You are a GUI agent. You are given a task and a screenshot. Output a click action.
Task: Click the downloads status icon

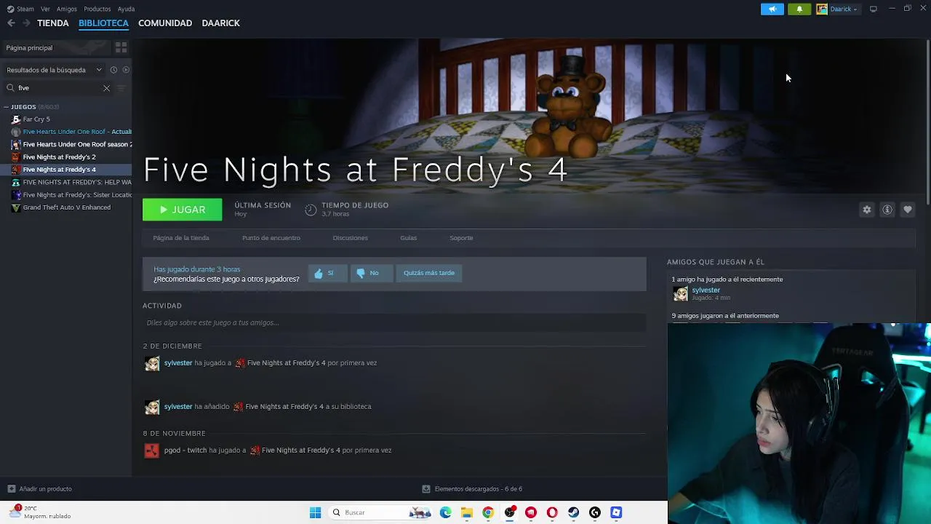426,489
